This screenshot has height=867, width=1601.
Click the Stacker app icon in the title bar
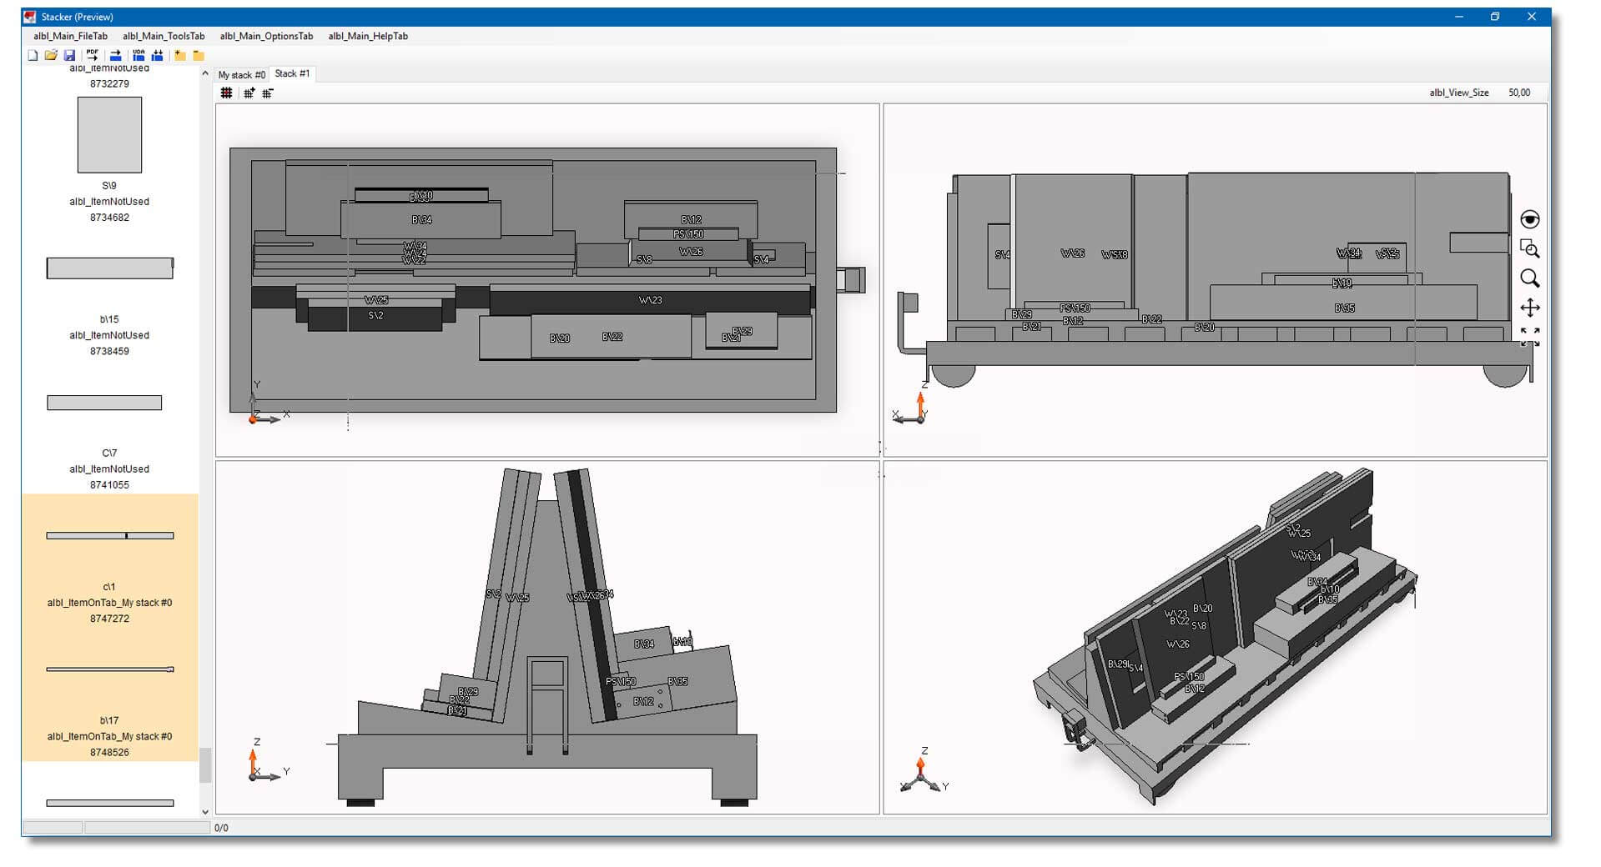(x=32, y=17)
